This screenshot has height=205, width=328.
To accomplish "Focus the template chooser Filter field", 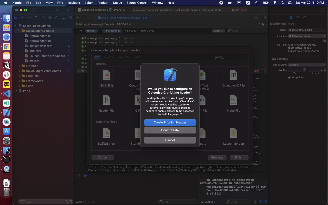I will click(x=231, y=57).
